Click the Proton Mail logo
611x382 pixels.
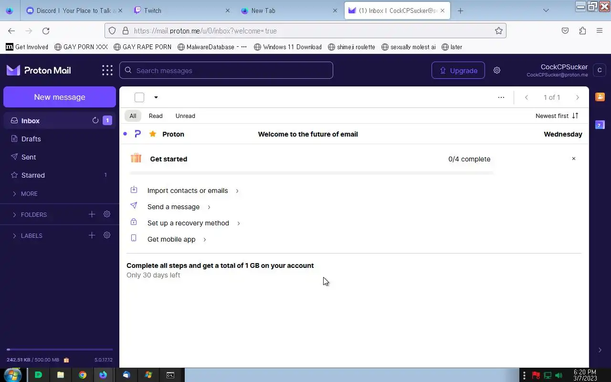point(39,70)
